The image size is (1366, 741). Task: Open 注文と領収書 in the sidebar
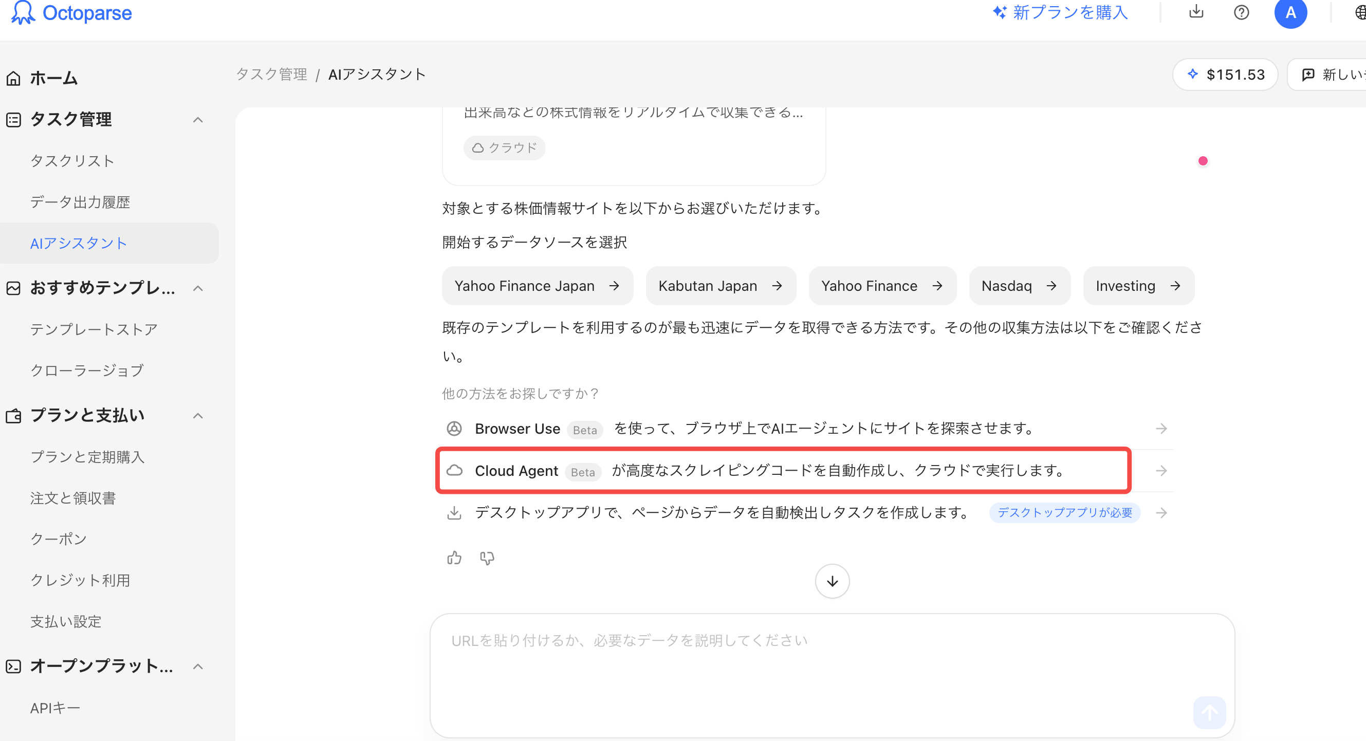tap(72, 498)
